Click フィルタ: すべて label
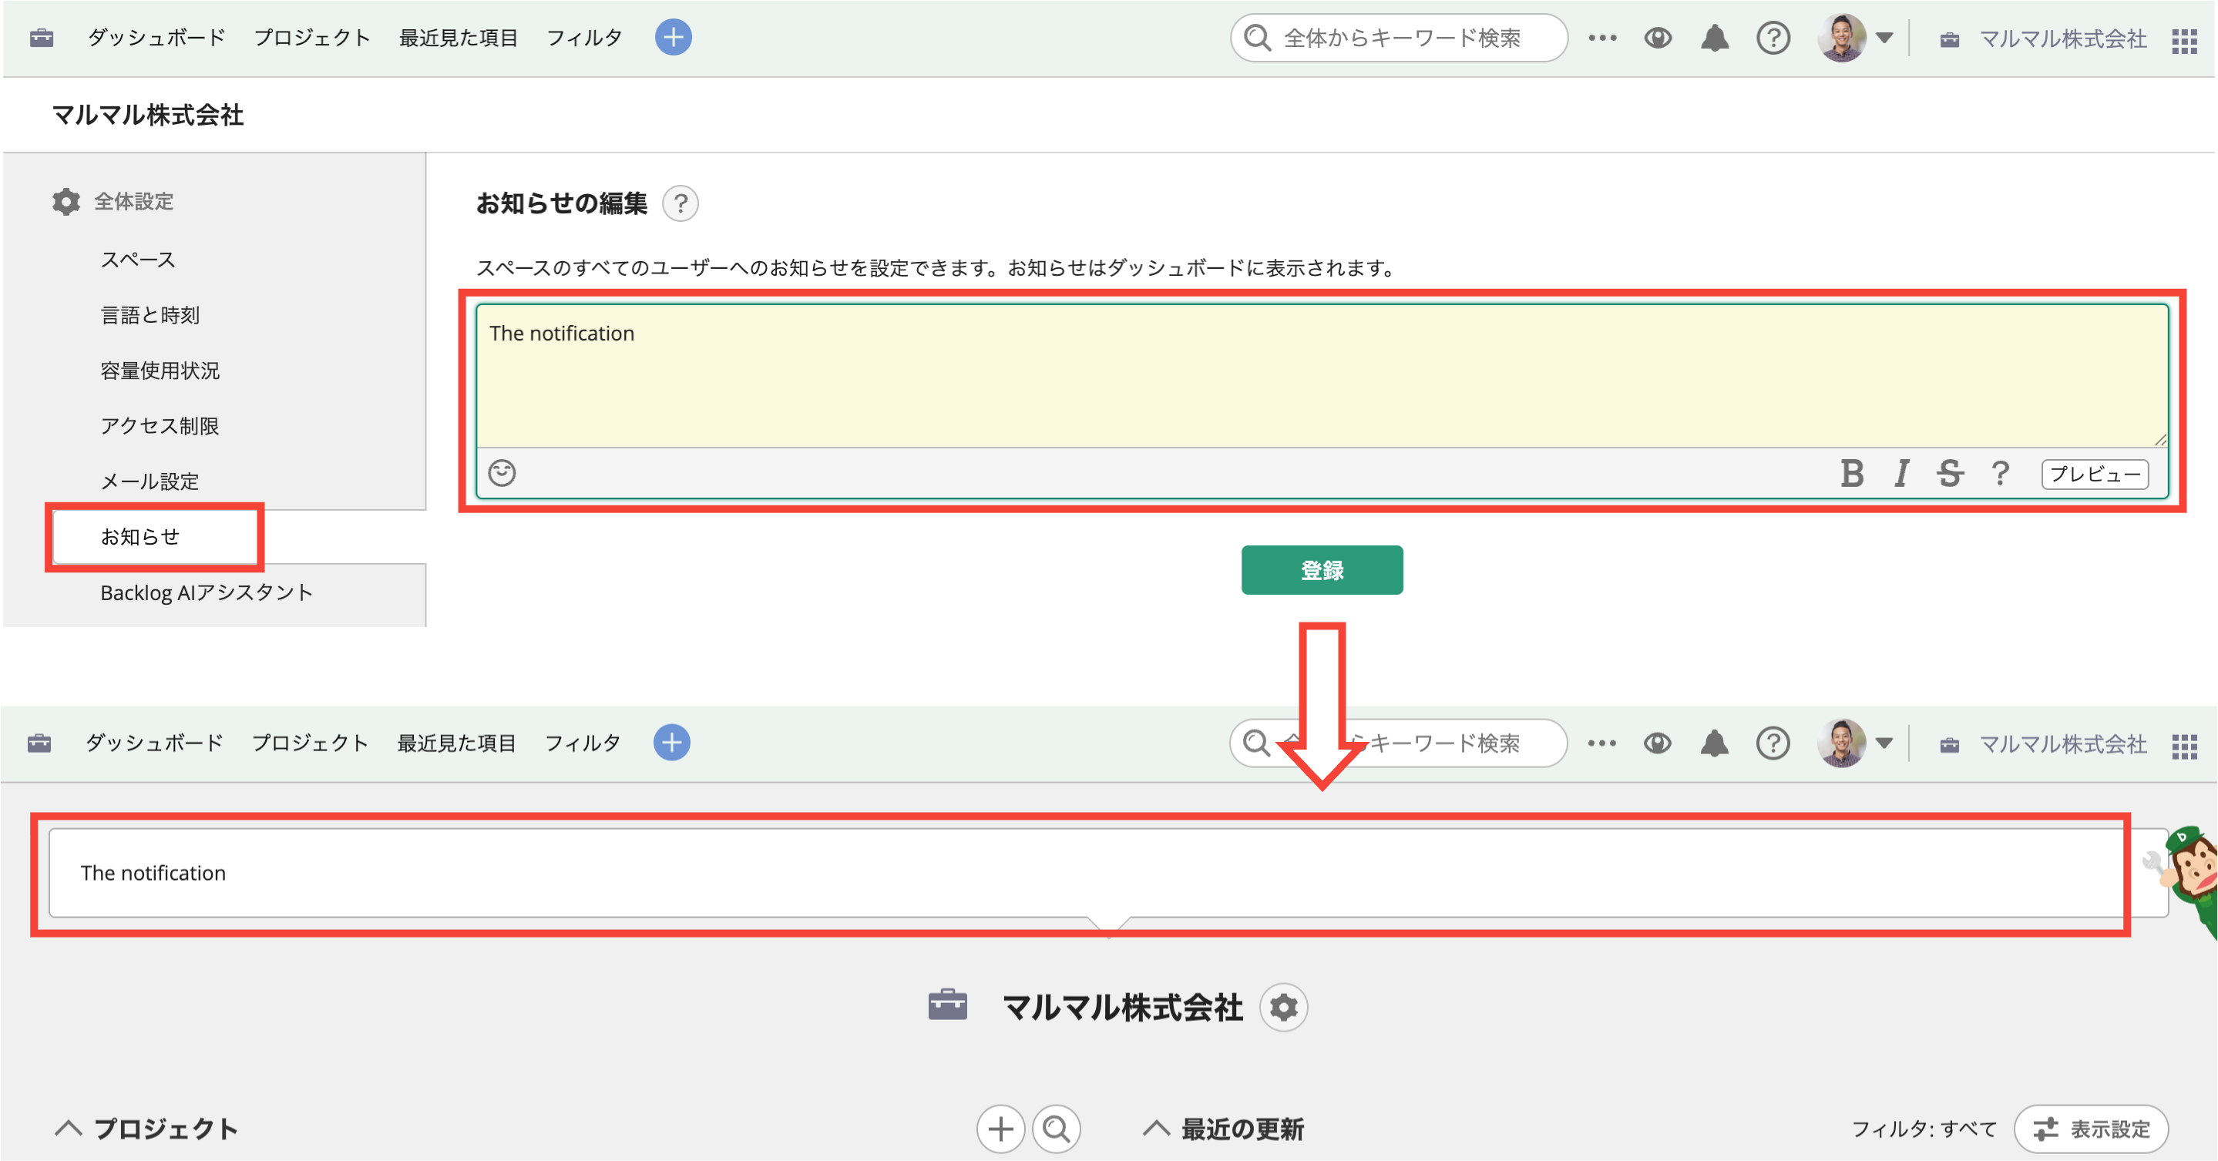 (1924, 1129)
